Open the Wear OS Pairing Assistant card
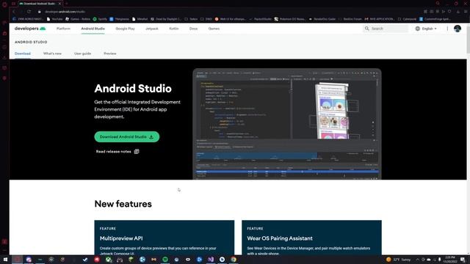470x264 pixels. tap(311, 238)
